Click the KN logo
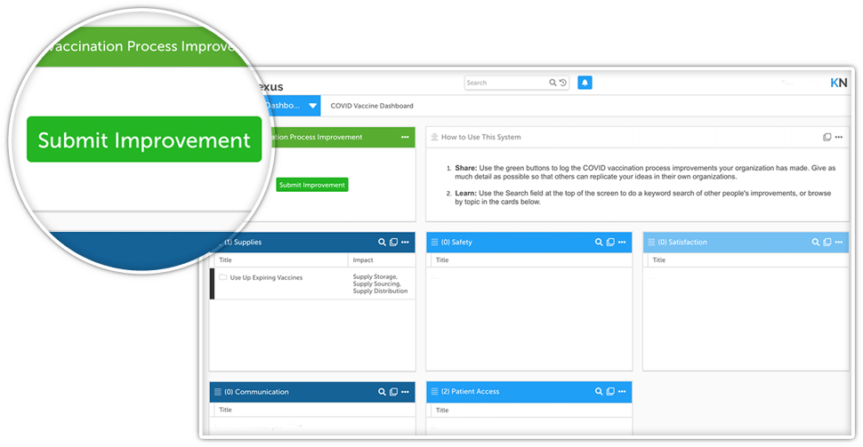The height and width of the screenshot is (447, 863). click(x=838, y=83)
